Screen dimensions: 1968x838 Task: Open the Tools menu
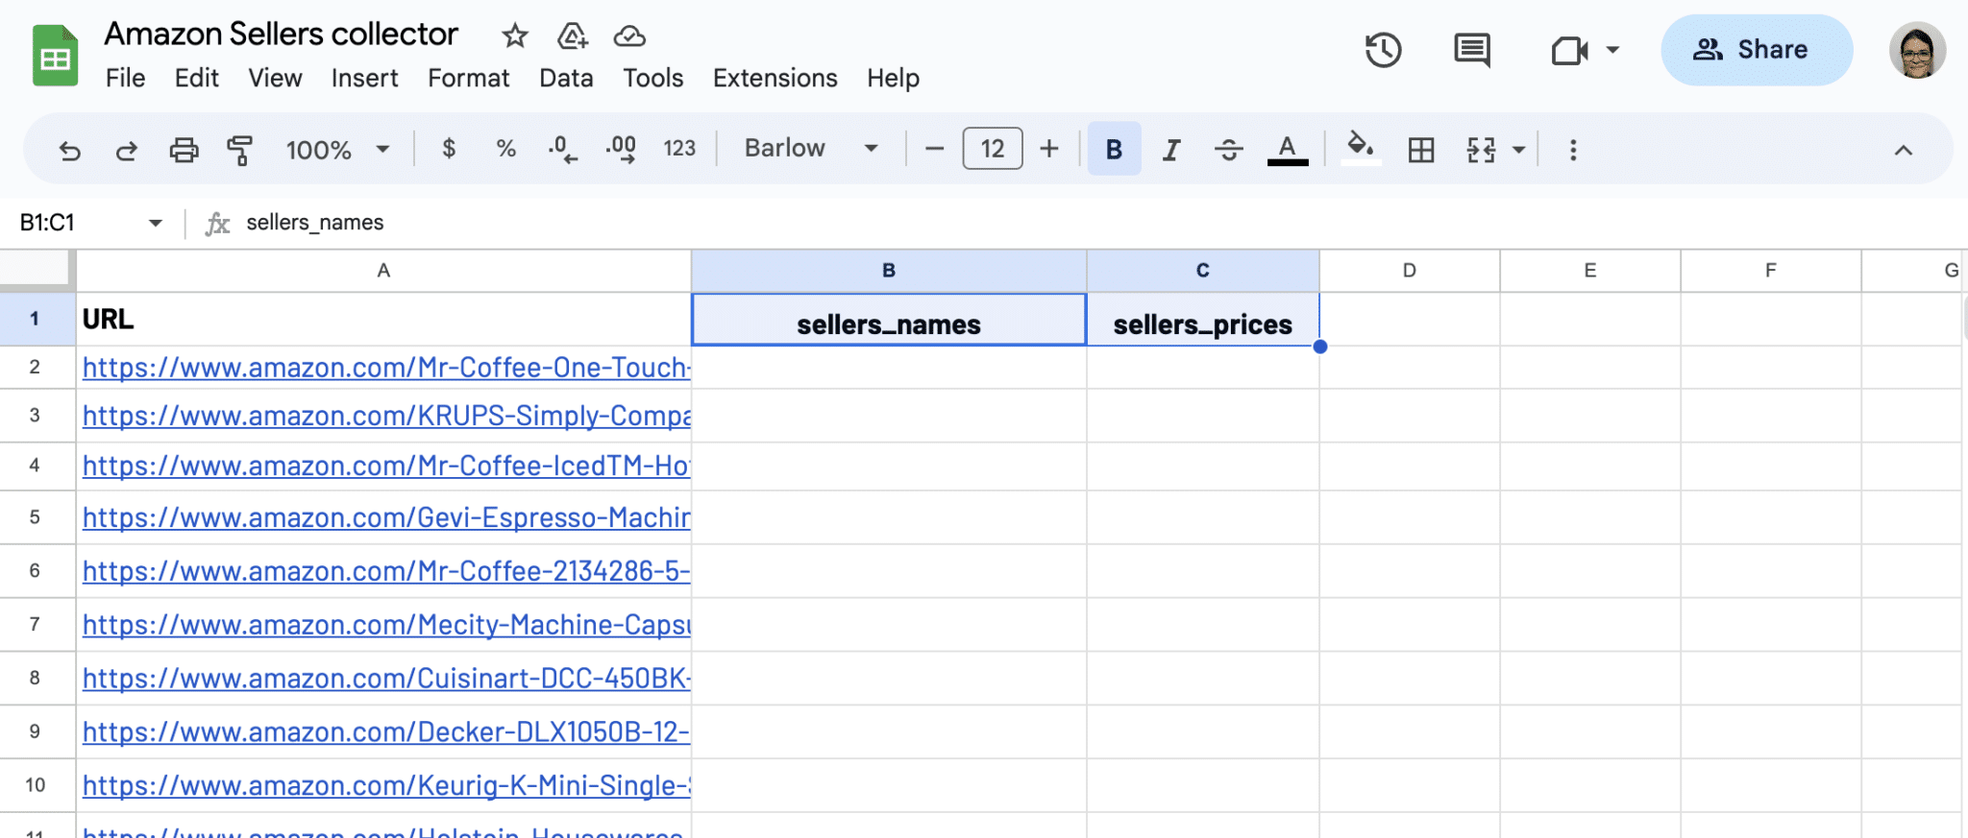[x=653, y=78]
